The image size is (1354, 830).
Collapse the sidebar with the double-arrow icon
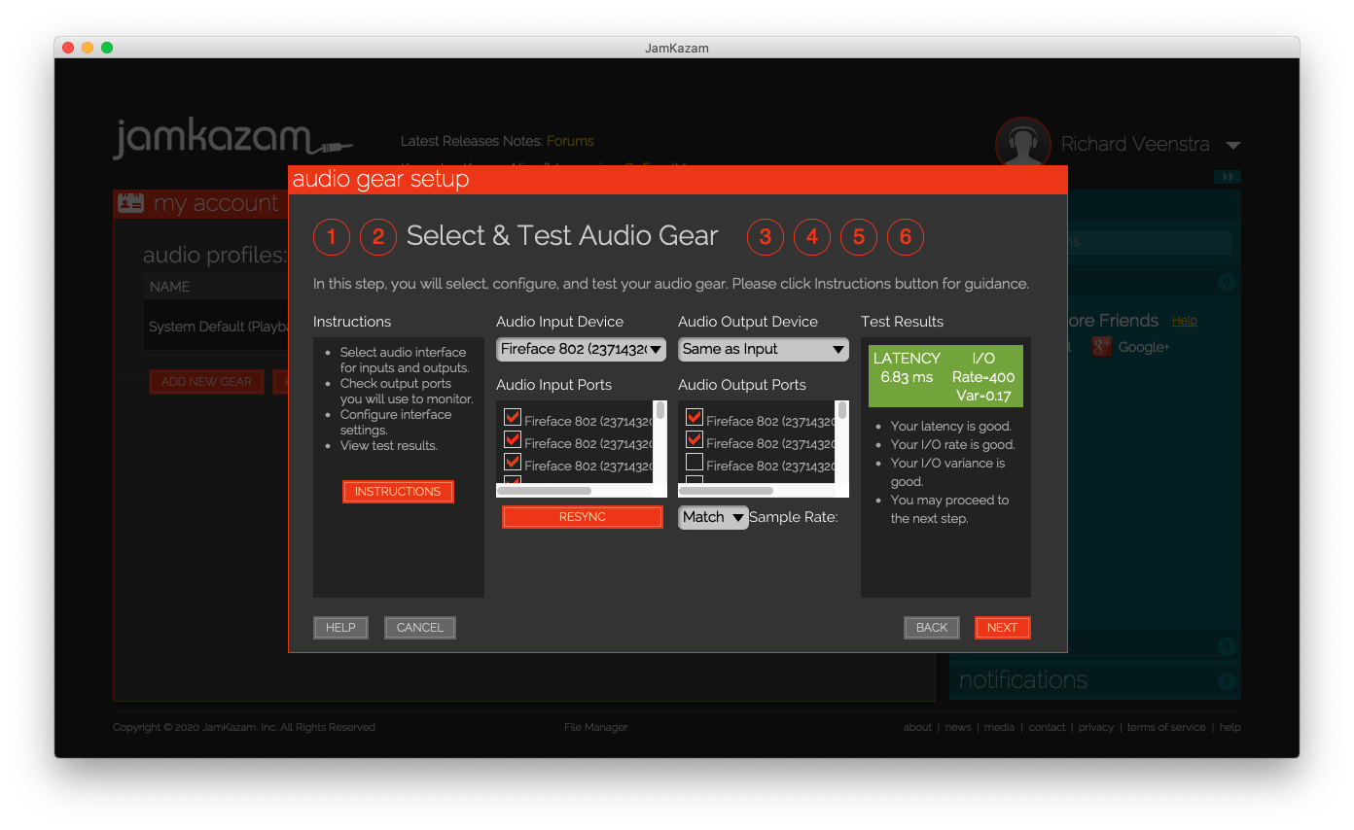(1228, 177)
